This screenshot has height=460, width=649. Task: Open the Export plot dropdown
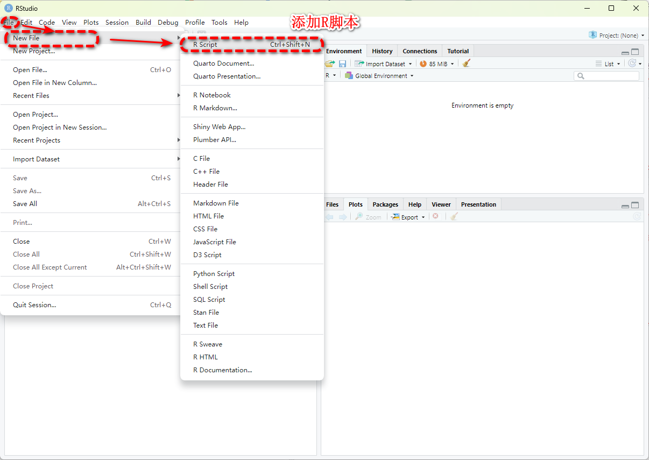407,217
